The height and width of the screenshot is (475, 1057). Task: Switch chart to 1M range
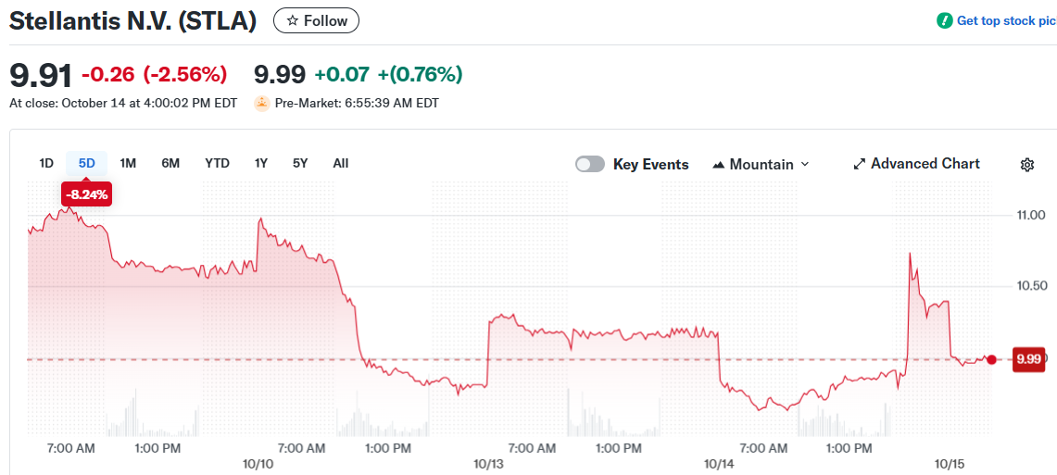(128, 163)
